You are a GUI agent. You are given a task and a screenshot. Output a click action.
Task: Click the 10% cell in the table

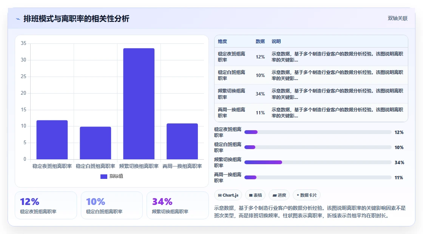[260, 75]
